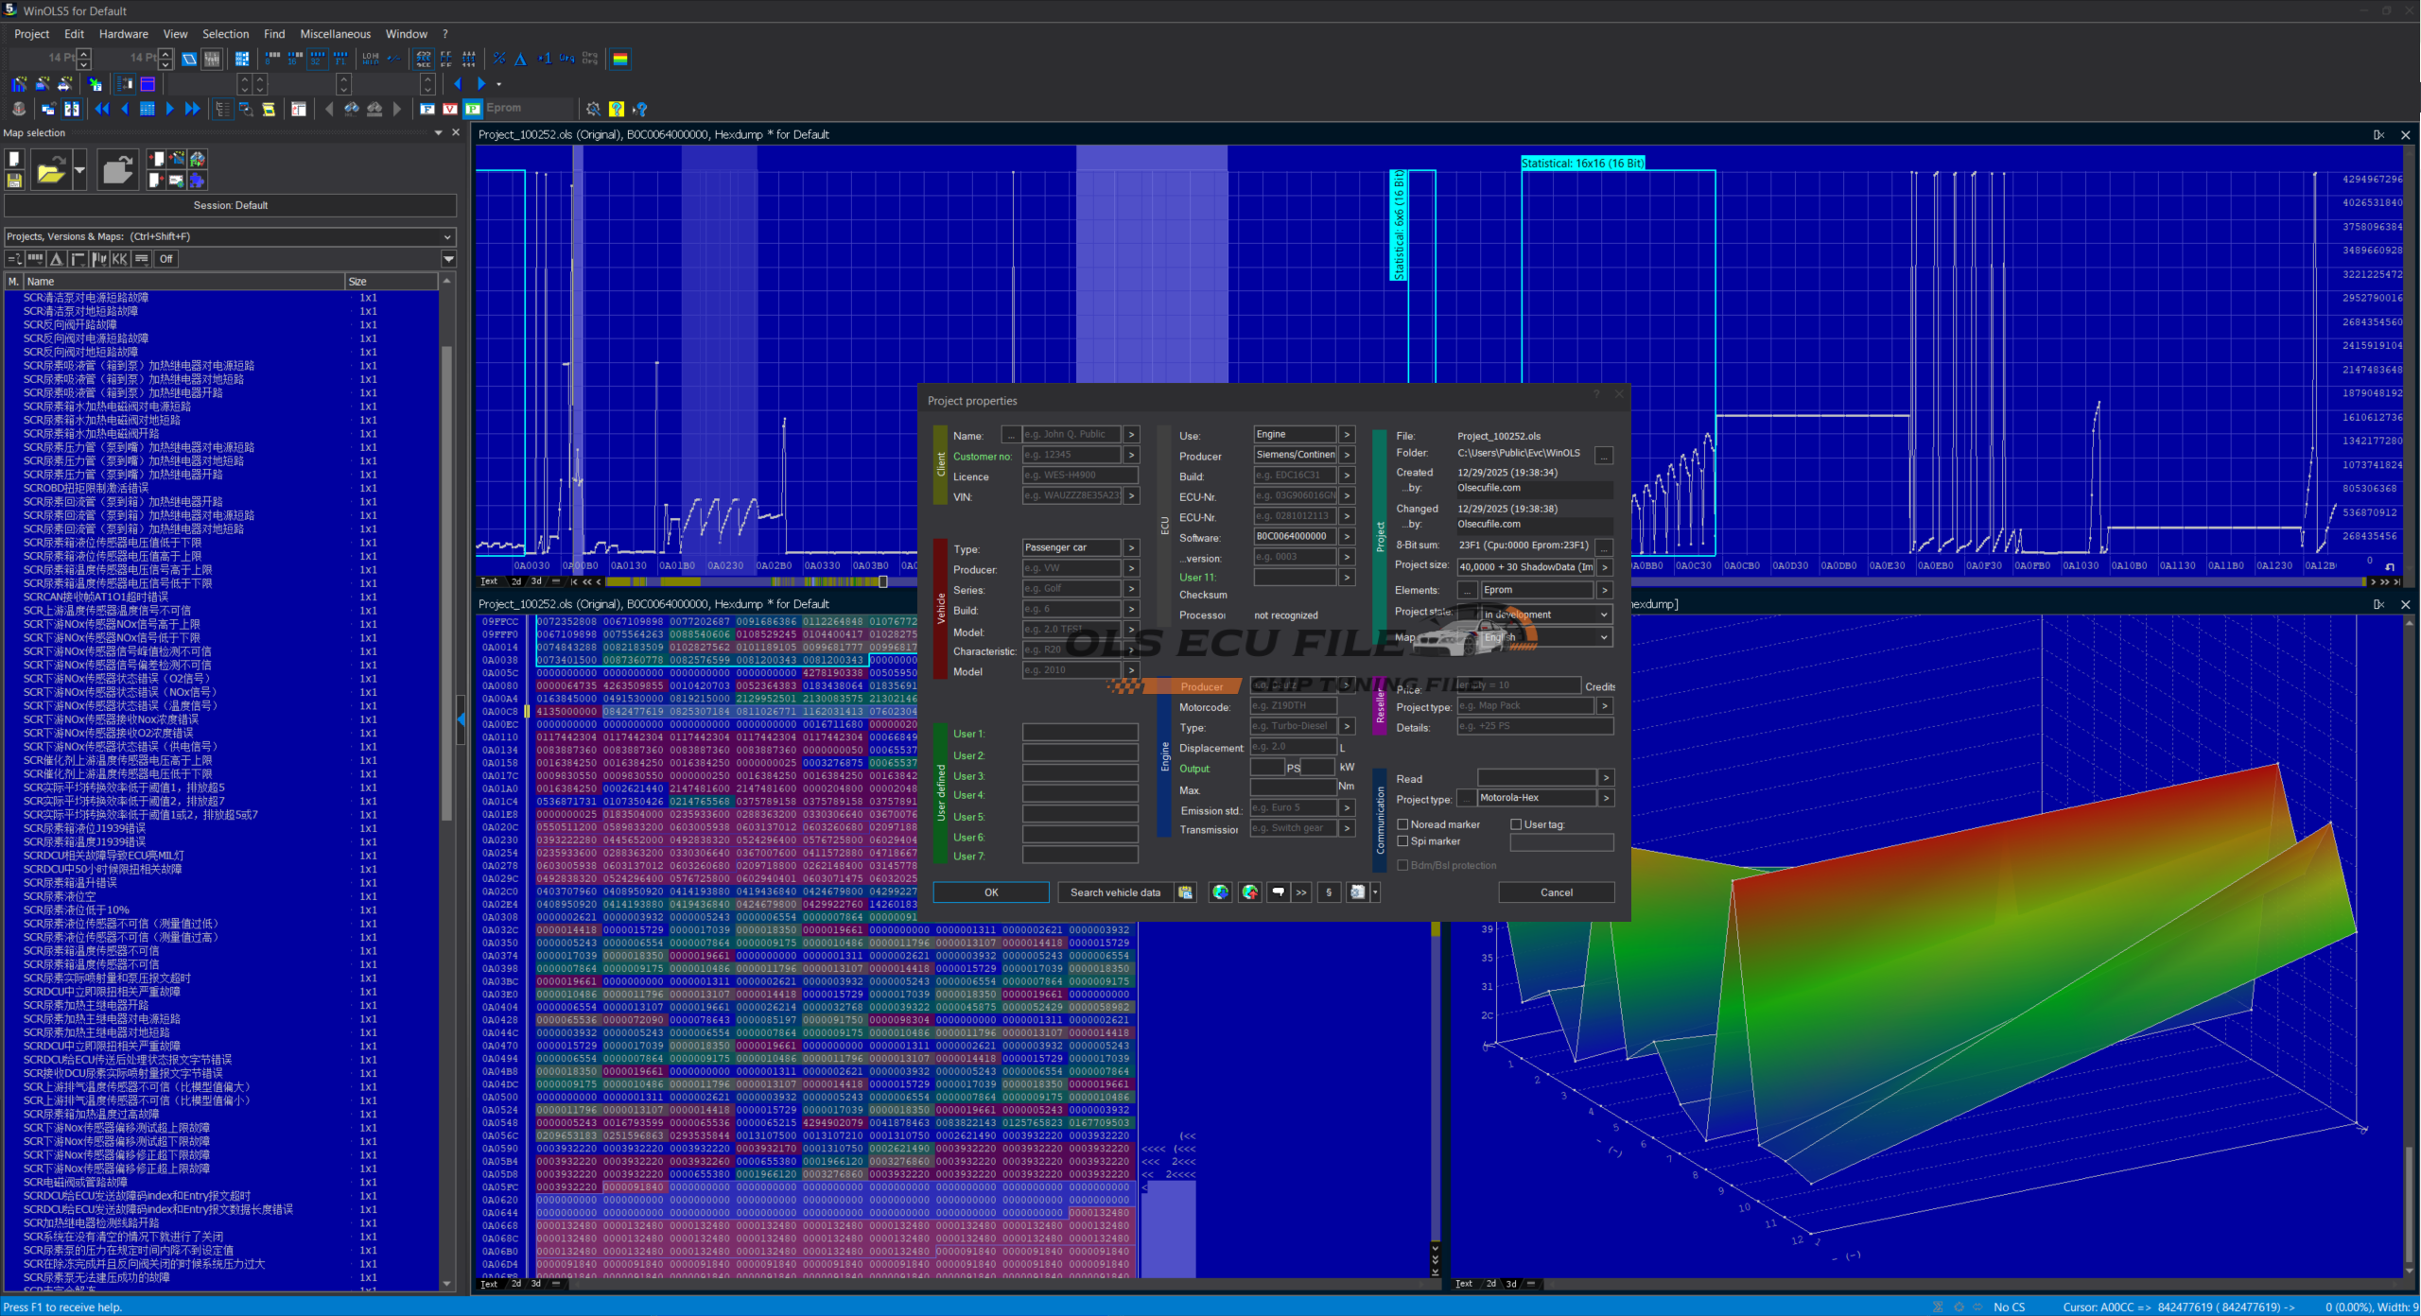Click the globe download icon in dialog
The image size is (2421, 1316).
pyautogui.click(x=1220, y=892)
